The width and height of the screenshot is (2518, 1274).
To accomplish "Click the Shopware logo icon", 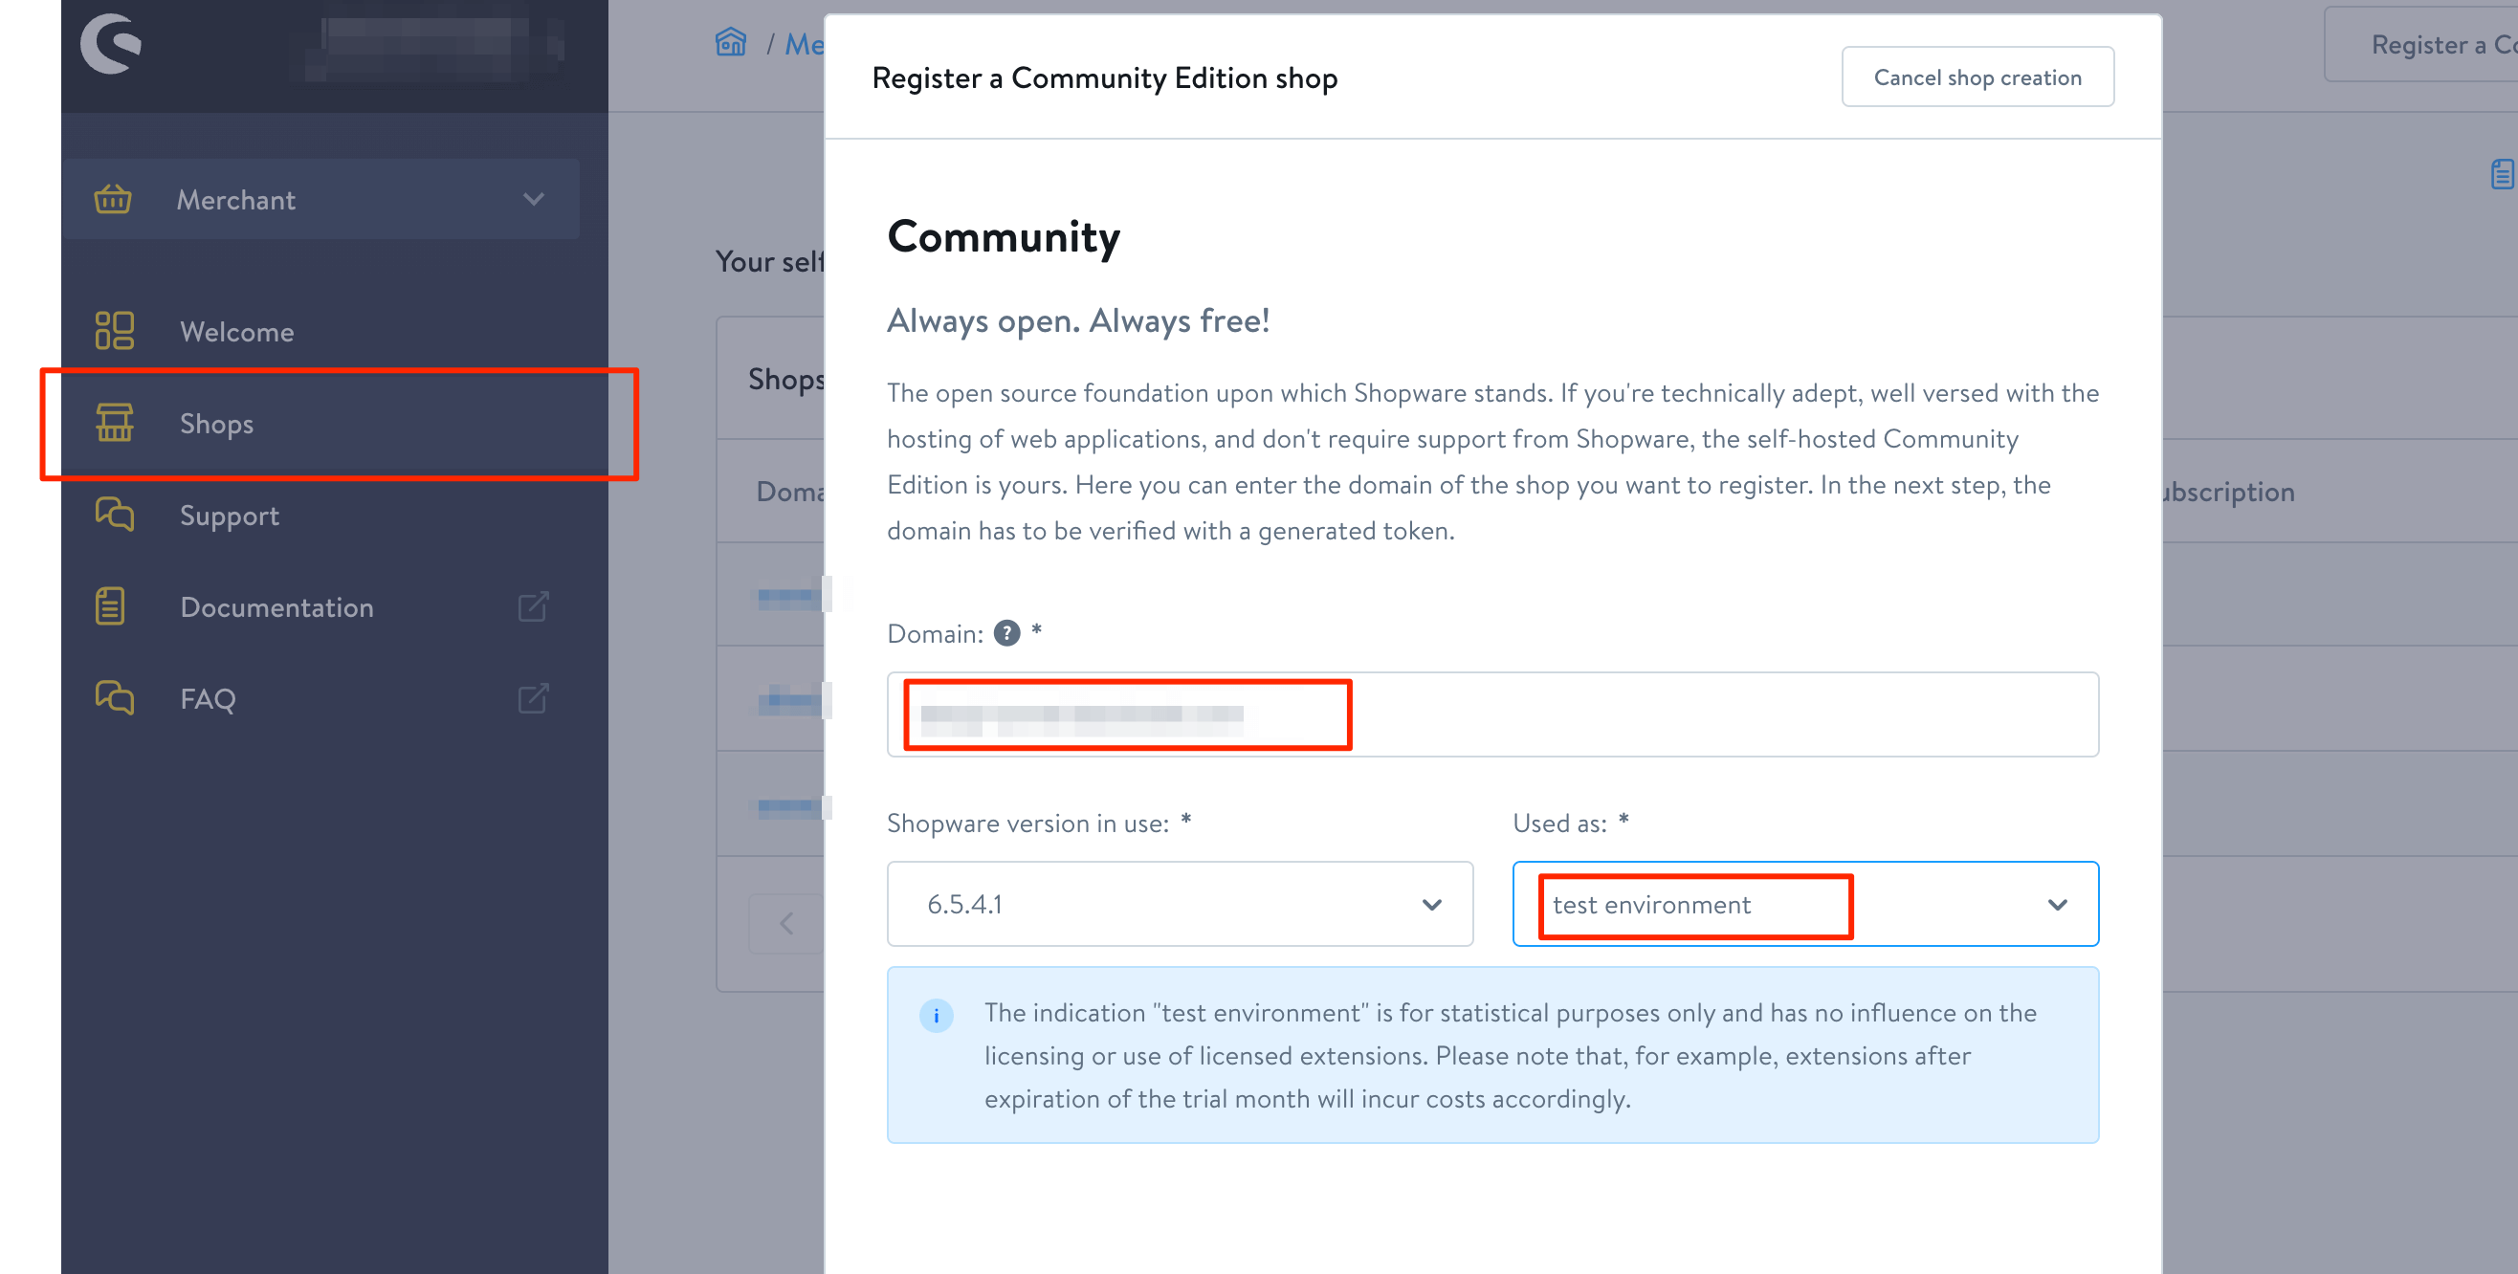I will tap(110, 44).
